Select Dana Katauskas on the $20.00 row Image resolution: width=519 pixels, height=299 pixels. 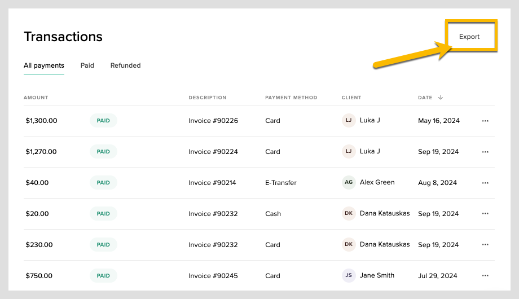coord(385,213)
